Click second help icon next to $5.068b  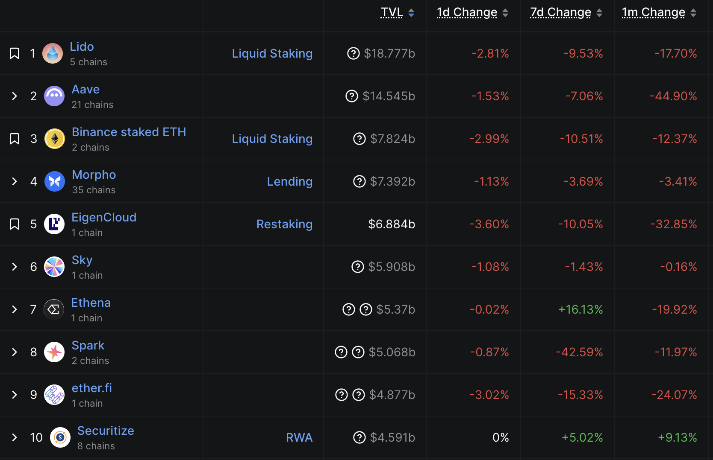point(358,352)
